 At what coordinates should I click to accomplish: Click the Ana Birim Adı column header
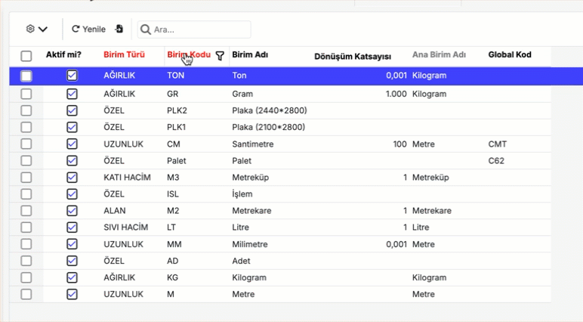[x=439, y=55]
